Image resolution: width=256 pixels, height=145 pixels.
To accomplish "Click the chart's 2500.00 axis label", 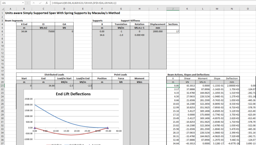I will 28,99.
